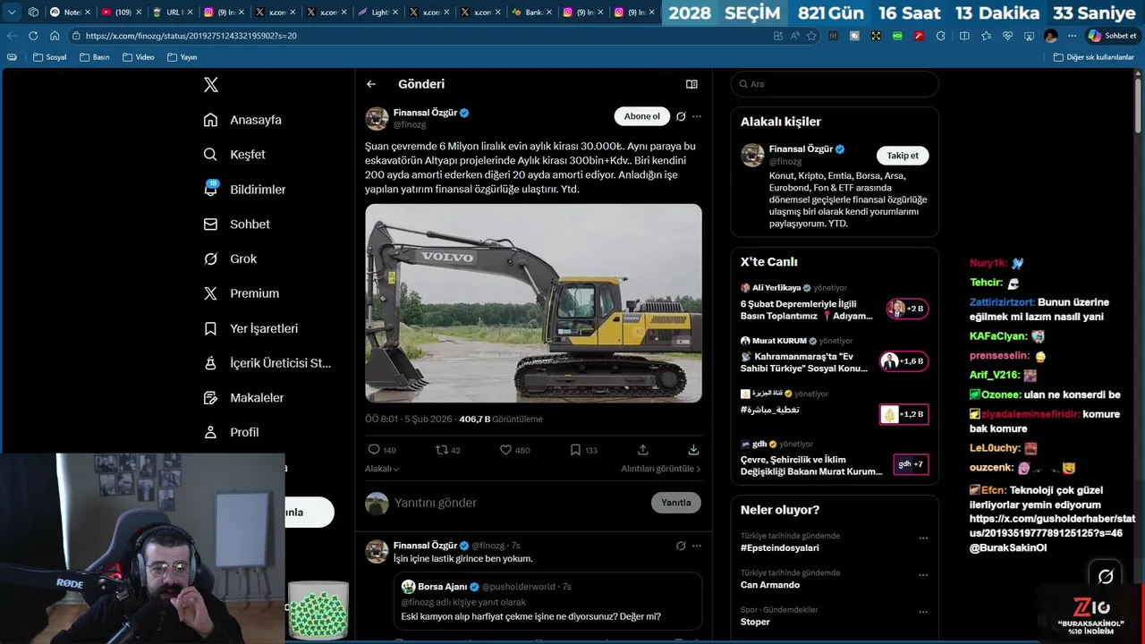Open Profil in the sidebar
The width and height of the screenshot is (1145, 644).
[x=231, y=432]
